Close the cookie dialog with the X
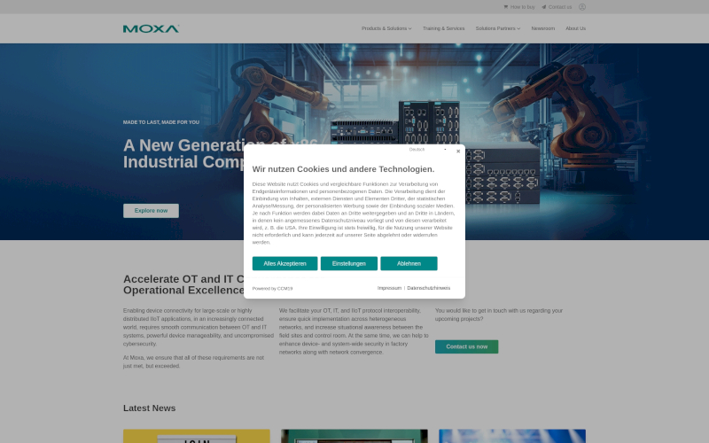The height and width of the screenshot is (443, 709). pos(458,152)
